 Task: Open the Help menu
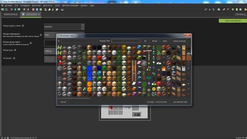[x=92, y=5]
